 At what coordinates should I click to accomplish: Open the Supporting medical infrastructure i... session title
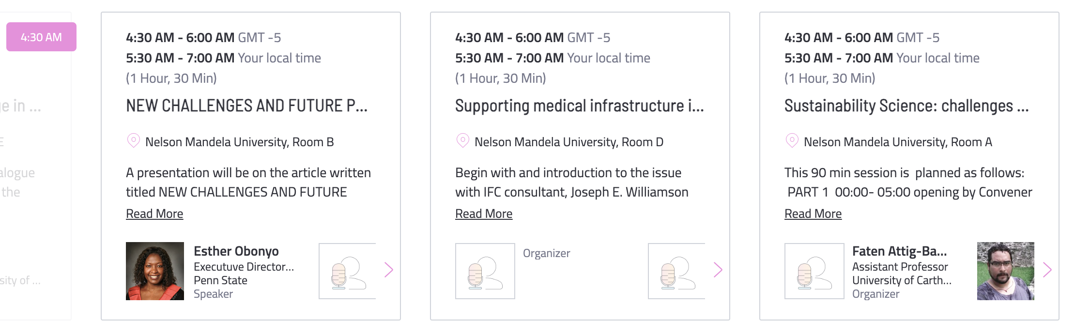(x=580, y=106)
